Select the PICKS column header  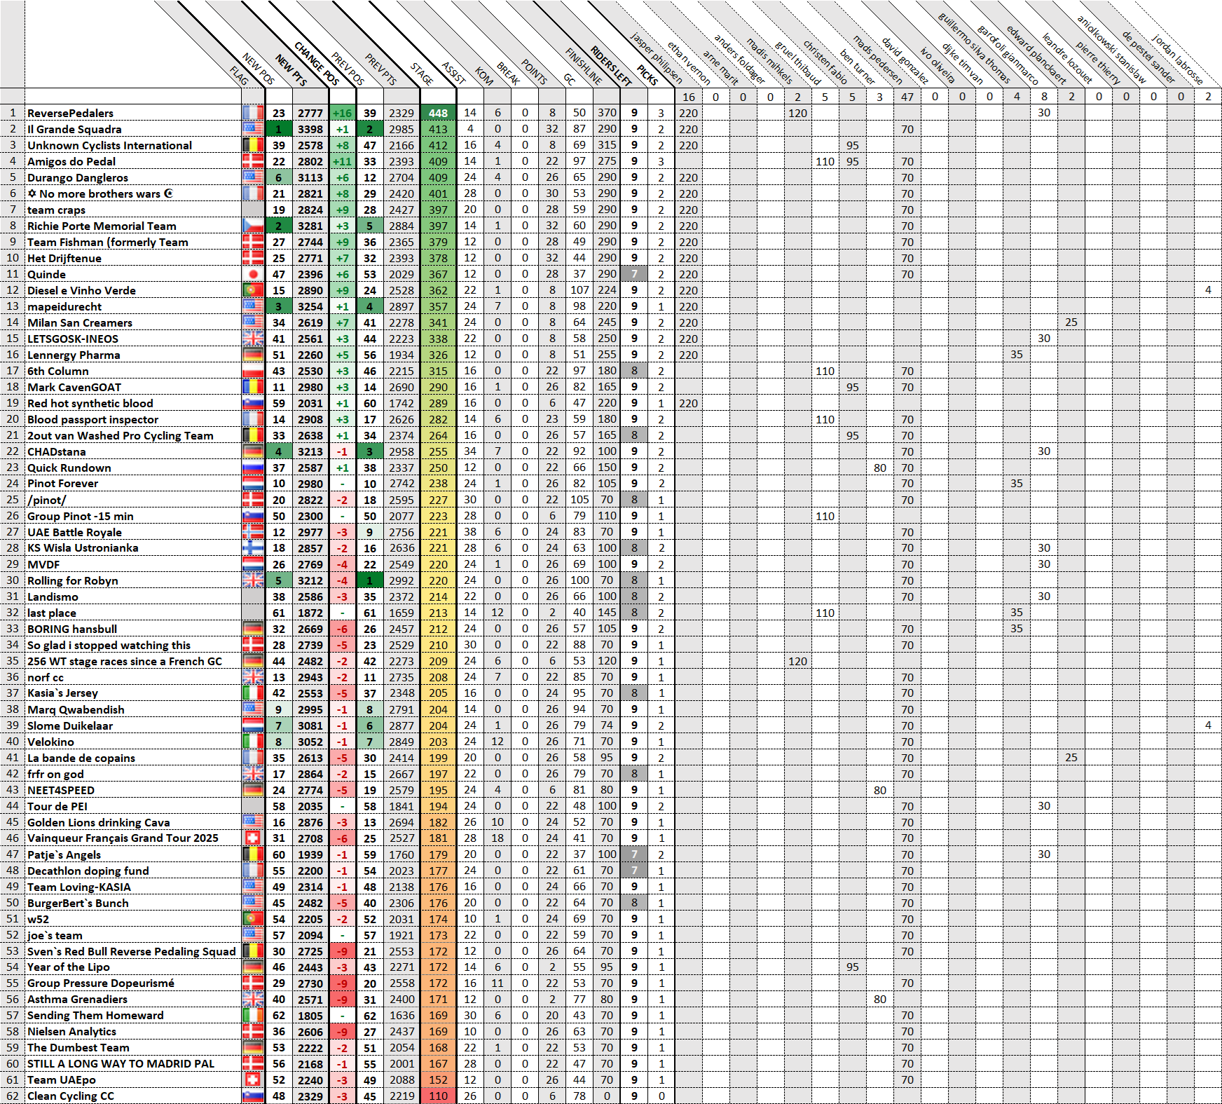[x=647, y=74]
